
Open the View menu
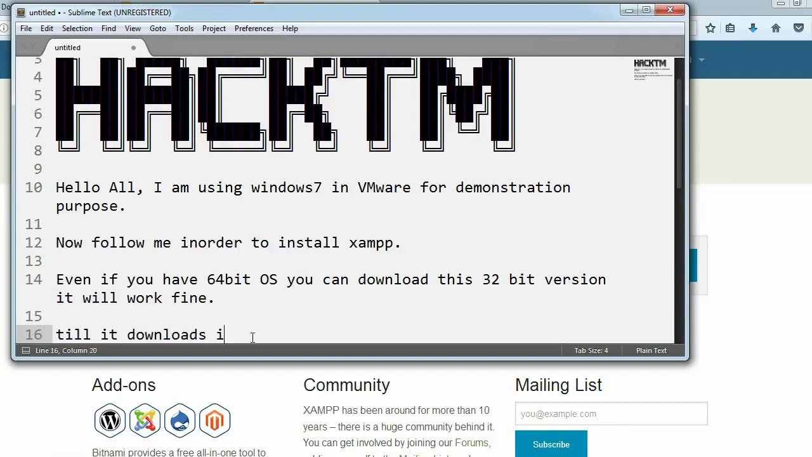pyautogui.click(x=133, y=29)
